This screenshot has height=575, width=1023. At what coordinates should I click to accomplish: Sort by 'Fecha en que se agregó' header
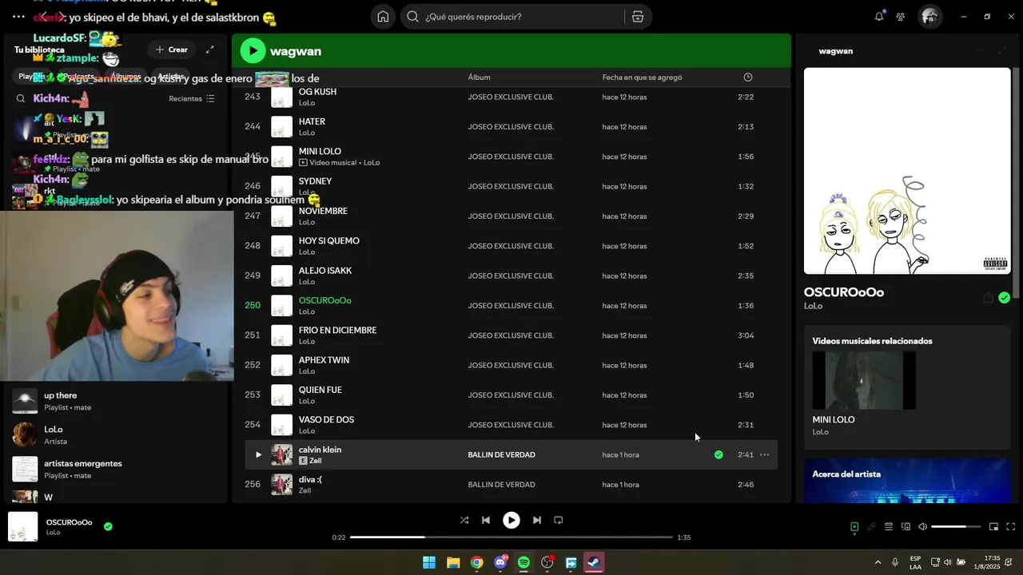tap(642, 77)
